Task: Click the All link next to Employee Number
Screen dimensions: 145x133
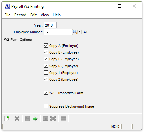Action: coord(85,32)
